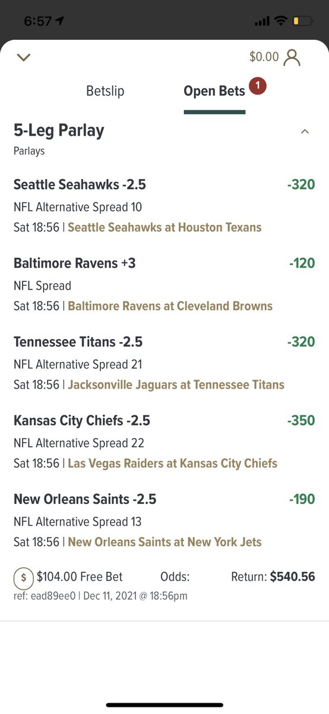Switch to the Betslip tab
The height and width of the screenshot is (714, 329).
[x=105, y=91]
